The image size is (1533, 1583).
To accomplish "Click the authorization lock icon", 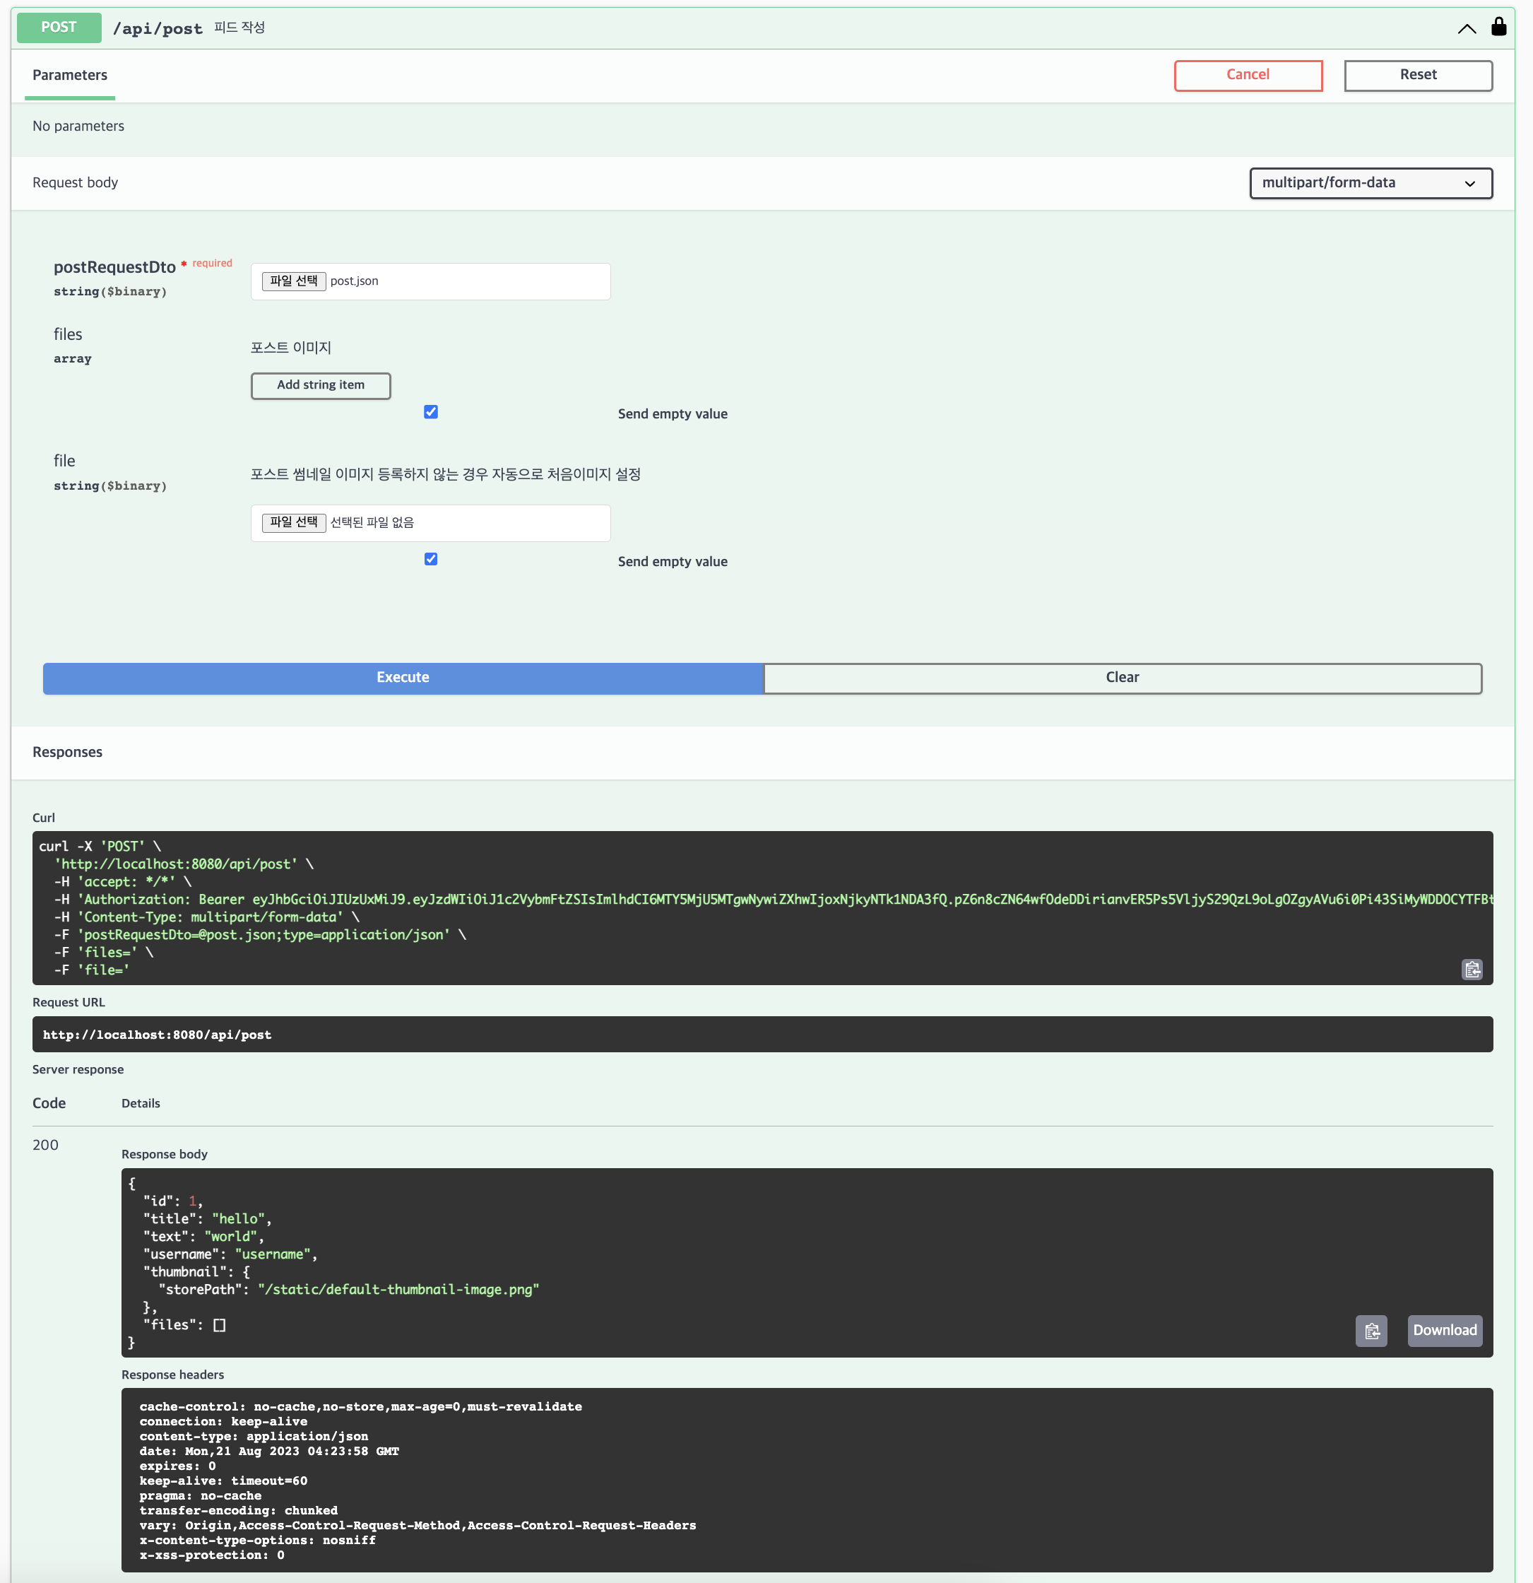I will click(x=1498, y=27).
